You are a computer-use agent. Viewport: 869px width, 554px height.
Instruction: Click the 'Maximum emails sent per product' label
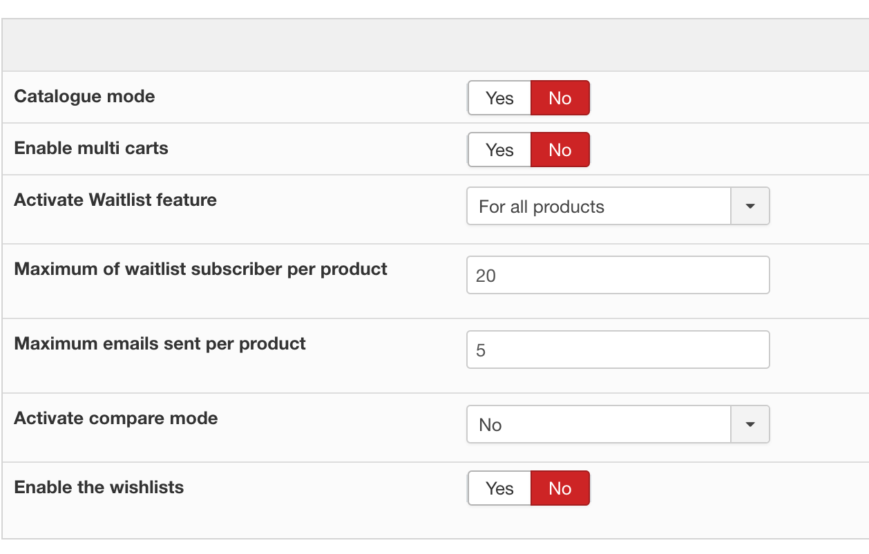[x=160, y=343]
